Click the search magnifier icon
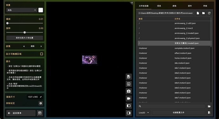Screen dimensions: 219x119 coord(140,106)
